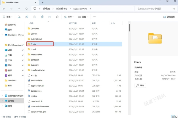Screen dimensions: 178x118
Task: Click 新加卷 (D:) in address bar
Action: (62, 9)
